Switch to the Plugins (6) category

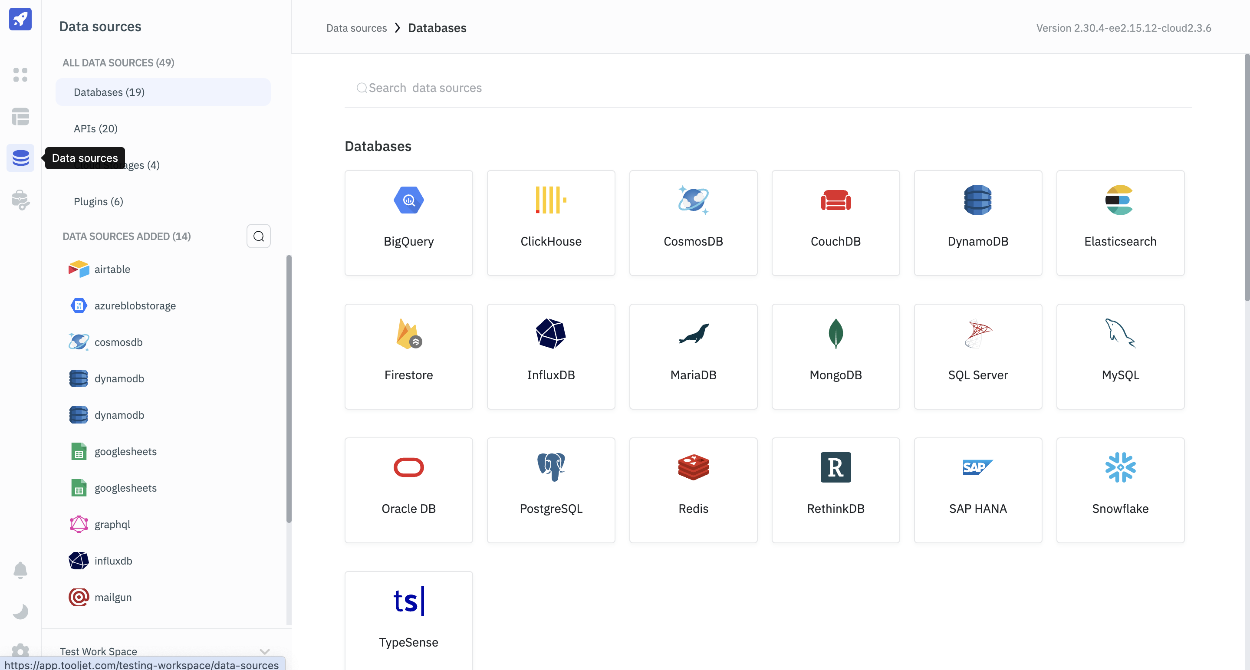click(99, 201)
